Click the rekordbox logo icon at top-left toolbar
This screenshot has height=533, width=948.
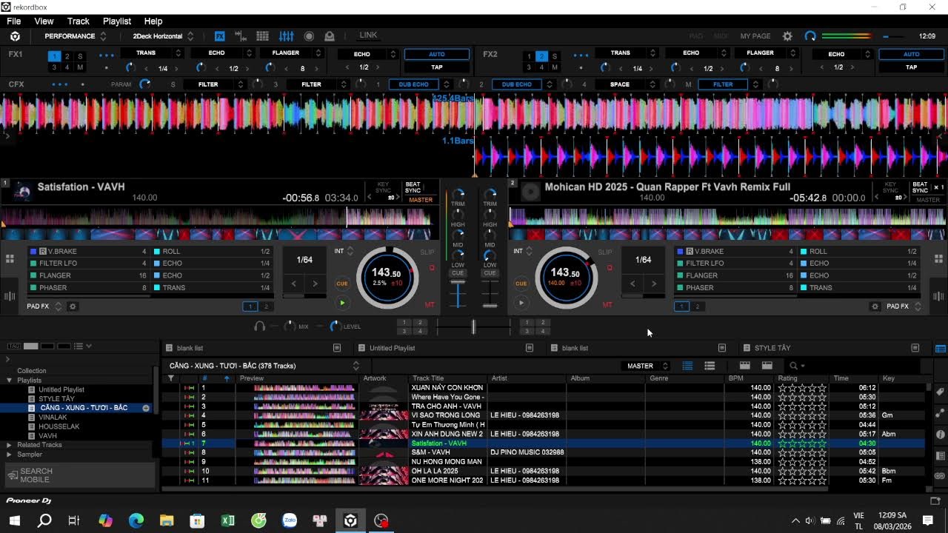[15, 36]
